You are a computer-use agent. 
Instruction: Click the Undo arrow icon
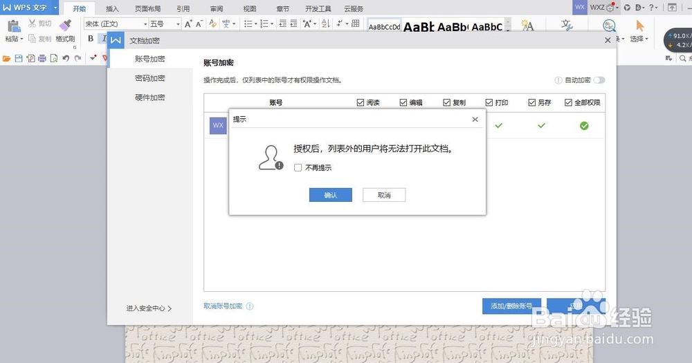tap(66, 58)
